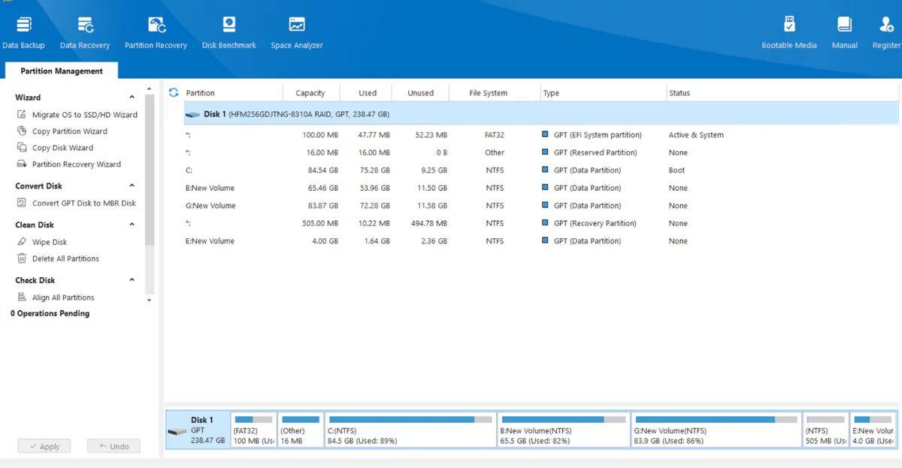Click the Apply button
The image size is (902, 468).
click(x=44, y=445)
